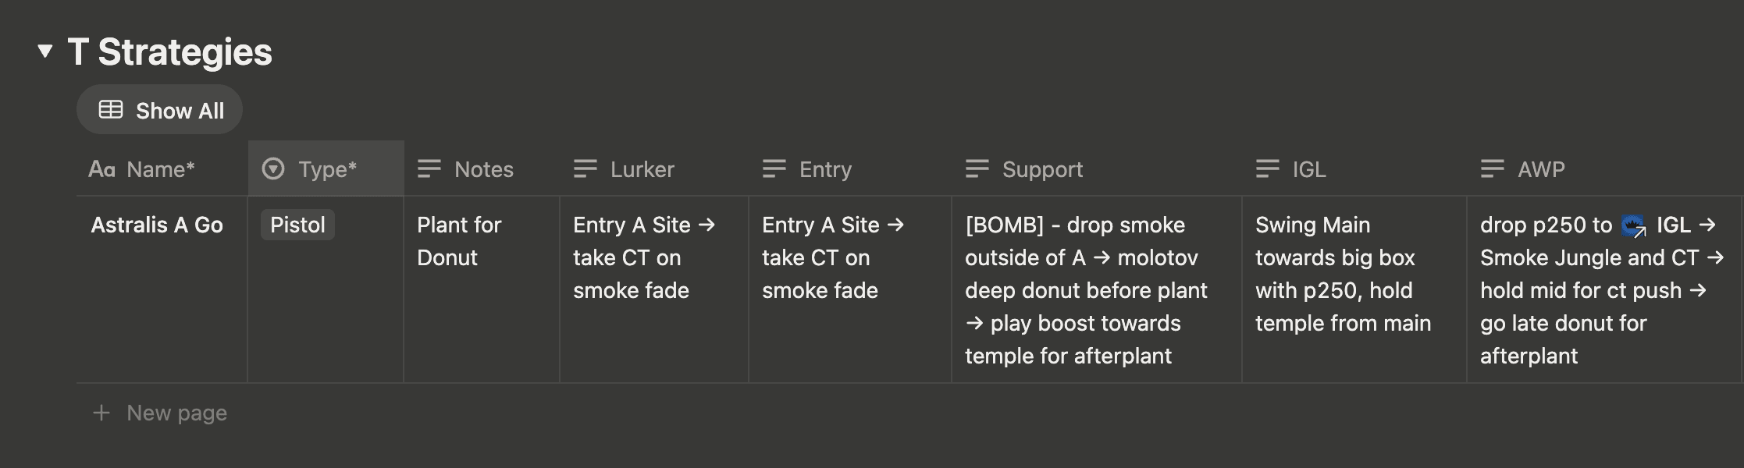
Task: Edit the Plant for Donut notes cell
Action: (x=482, y=289)
